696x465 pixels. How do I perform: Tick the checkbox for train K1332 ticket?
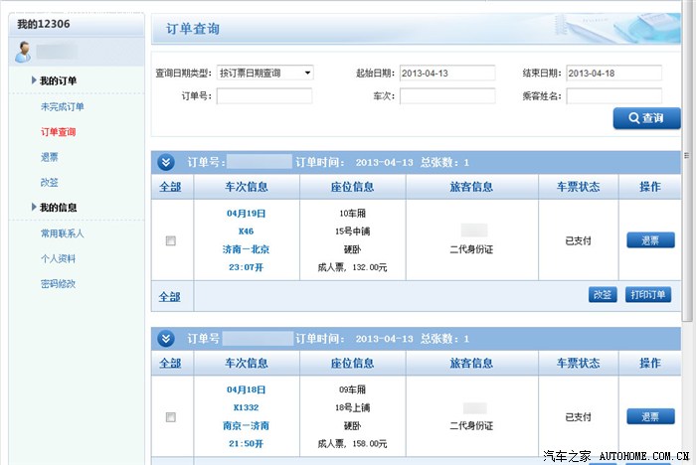pyautogui.click(x=171, y=417)
